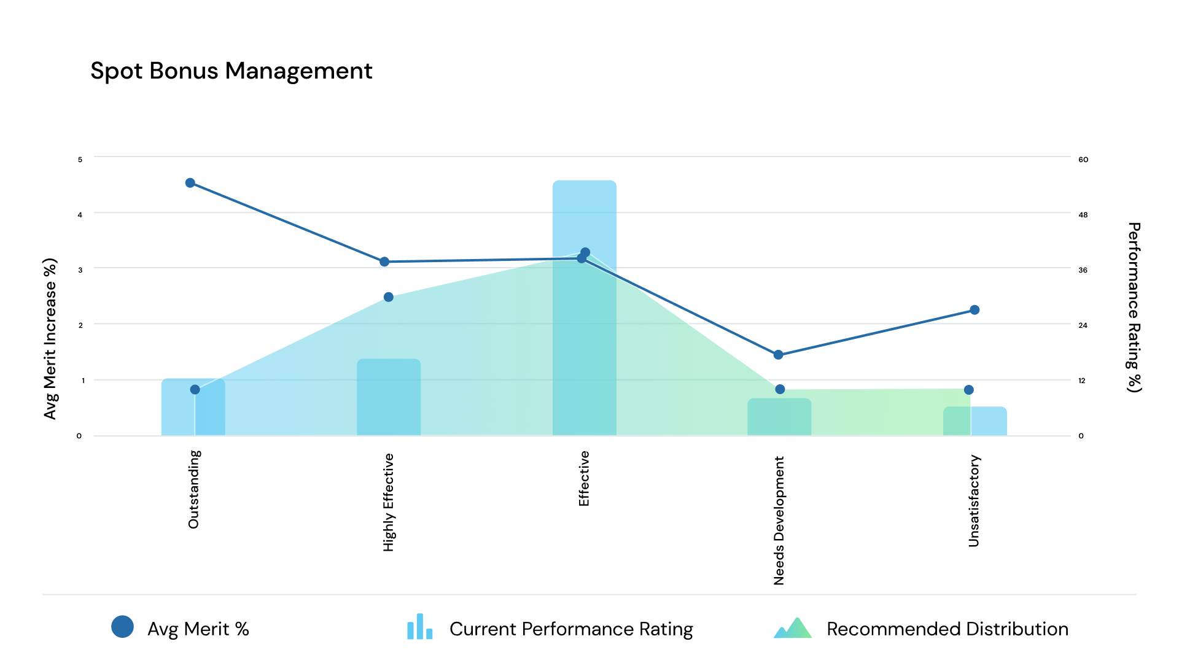Image resolution: width=1179 pixels, height=663 pixels.
Task: Click the Spot Bonus Management title
Action: (232, 71)
